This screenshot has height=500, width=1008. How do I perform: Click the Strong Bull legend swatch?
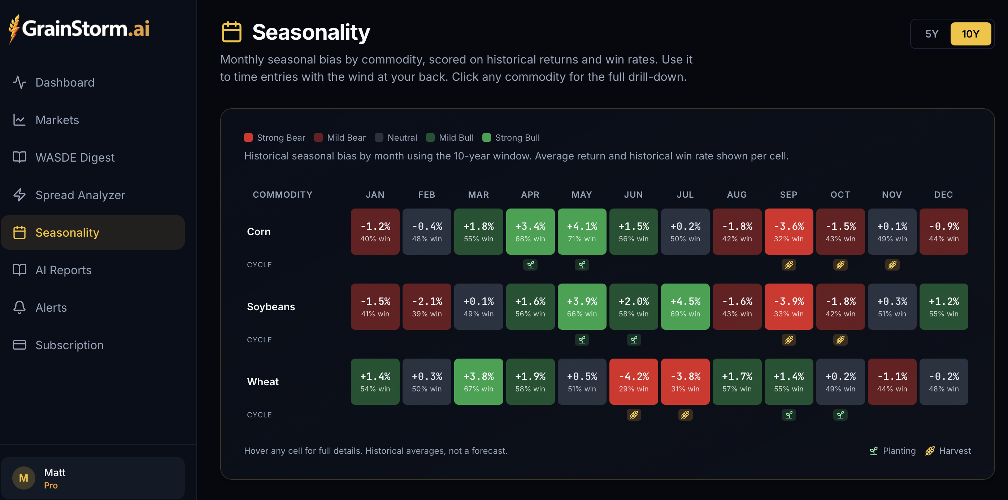tap(486, 137)
